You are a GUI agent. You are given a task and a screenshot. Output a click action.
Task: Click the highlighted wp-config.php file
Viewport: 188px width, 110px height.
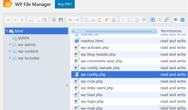point(129,75)
